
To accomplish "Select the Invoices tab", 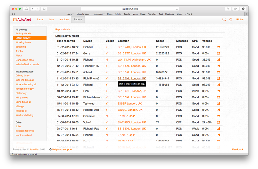I will click(x=64, y=20).
